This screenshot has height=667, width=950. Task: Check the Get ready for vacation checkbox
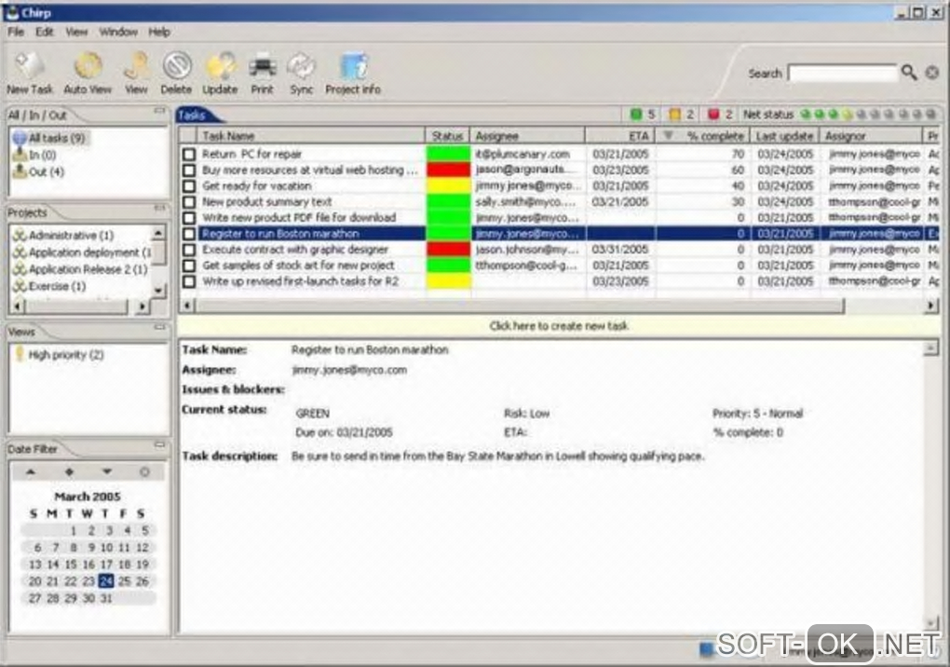tap(189, 186)
